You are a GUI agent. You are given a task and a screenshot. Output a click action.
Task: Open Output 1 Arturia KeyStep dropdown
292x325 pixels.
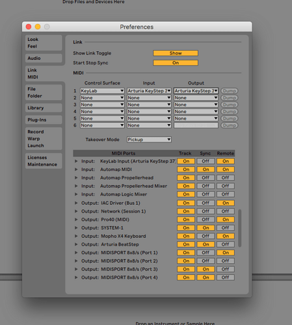[x=196, y=91]
